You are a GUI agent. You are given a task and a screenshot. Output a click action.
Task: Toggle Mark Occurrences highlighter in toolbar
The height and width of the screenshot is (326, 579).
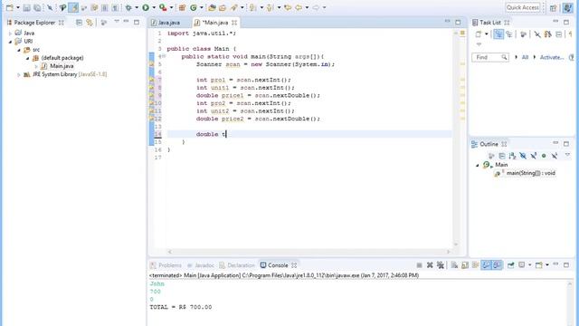tap(73, 7)
